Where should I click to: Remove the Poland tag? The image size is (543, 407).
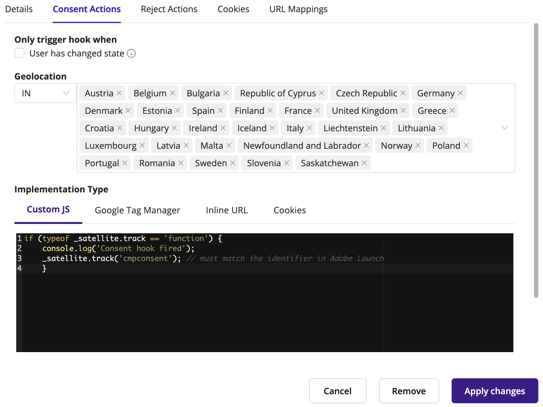(x=466, y=145)
